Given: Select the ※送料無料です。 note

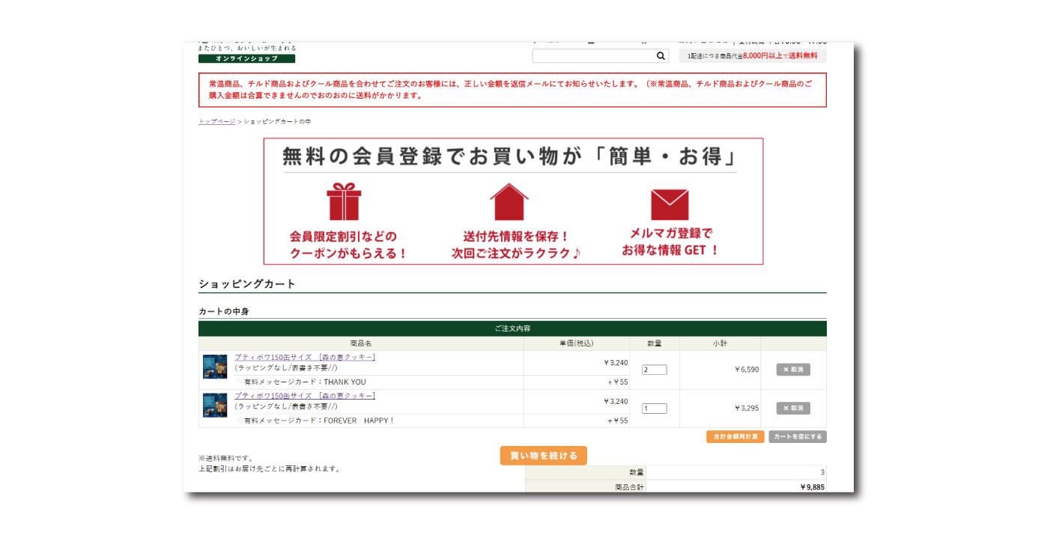Looking at the screenshot, I should (x=227, y=459).
